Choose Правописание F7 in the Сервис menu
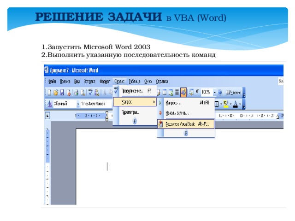This screenshot has width=295, height=221. click(135, 91)
